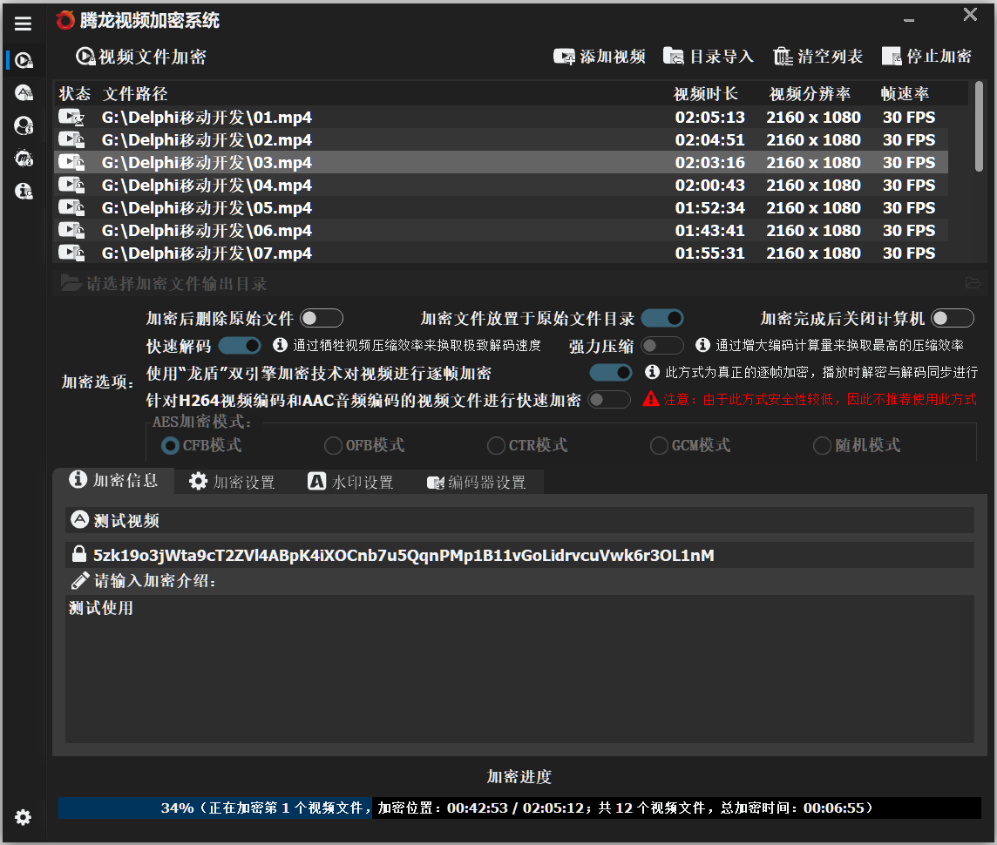Click the 02:03:16 duration cell
This screenshot has width=997, height=845.
709,163
